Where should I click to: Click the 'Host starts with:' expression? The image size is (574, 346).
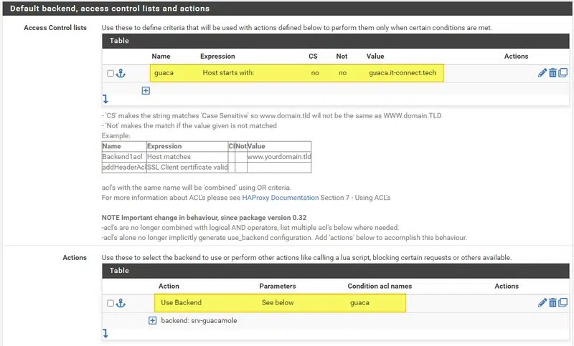coord(228,72)
